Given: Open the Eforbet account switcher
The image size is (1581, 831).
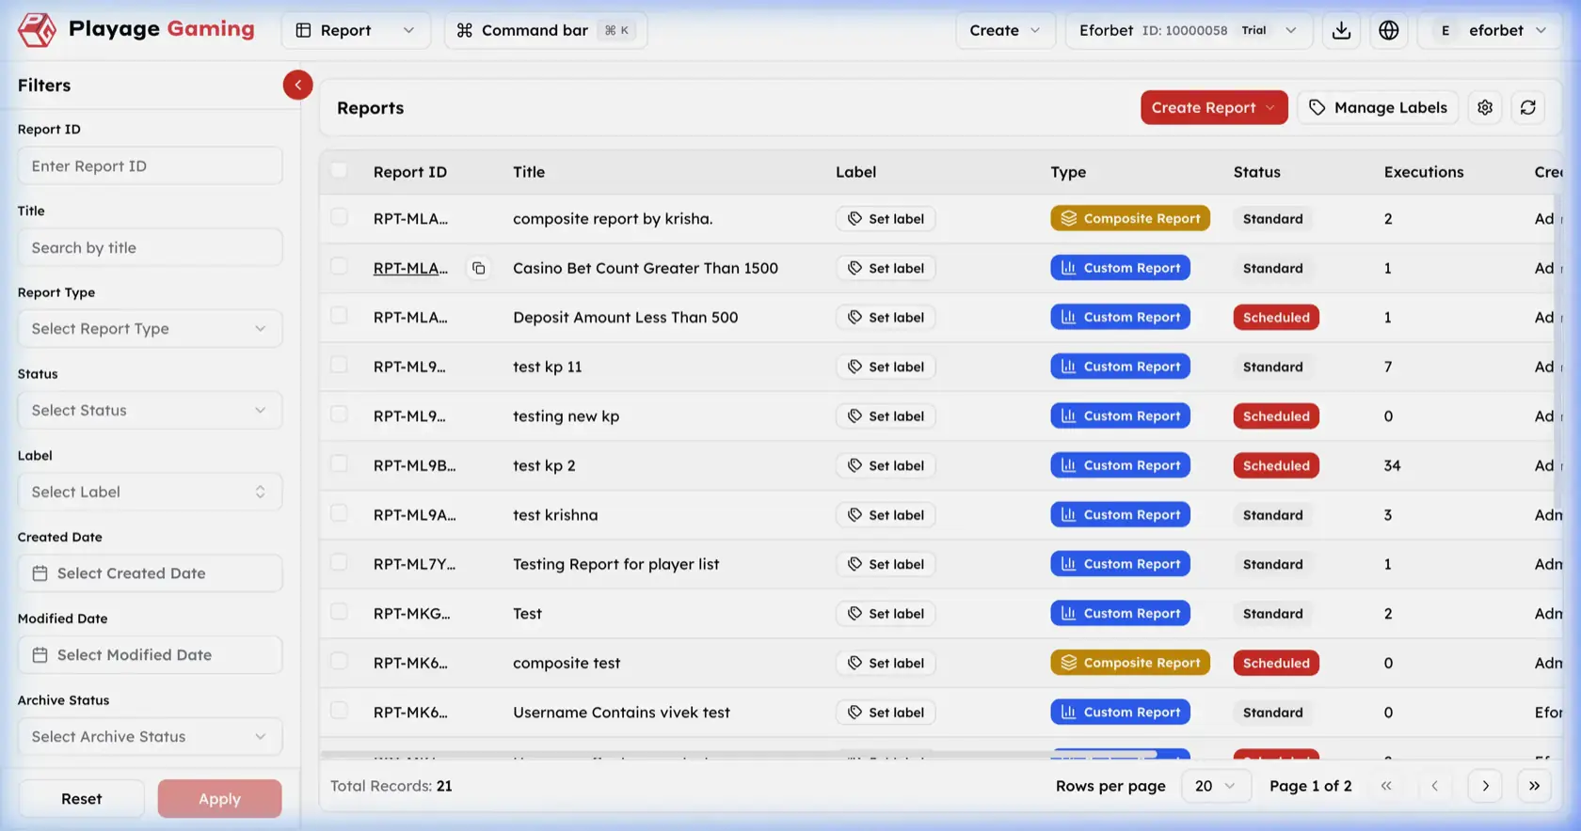Looking at the screenshot, I should pyautogui.click(x=1188, y=30).
